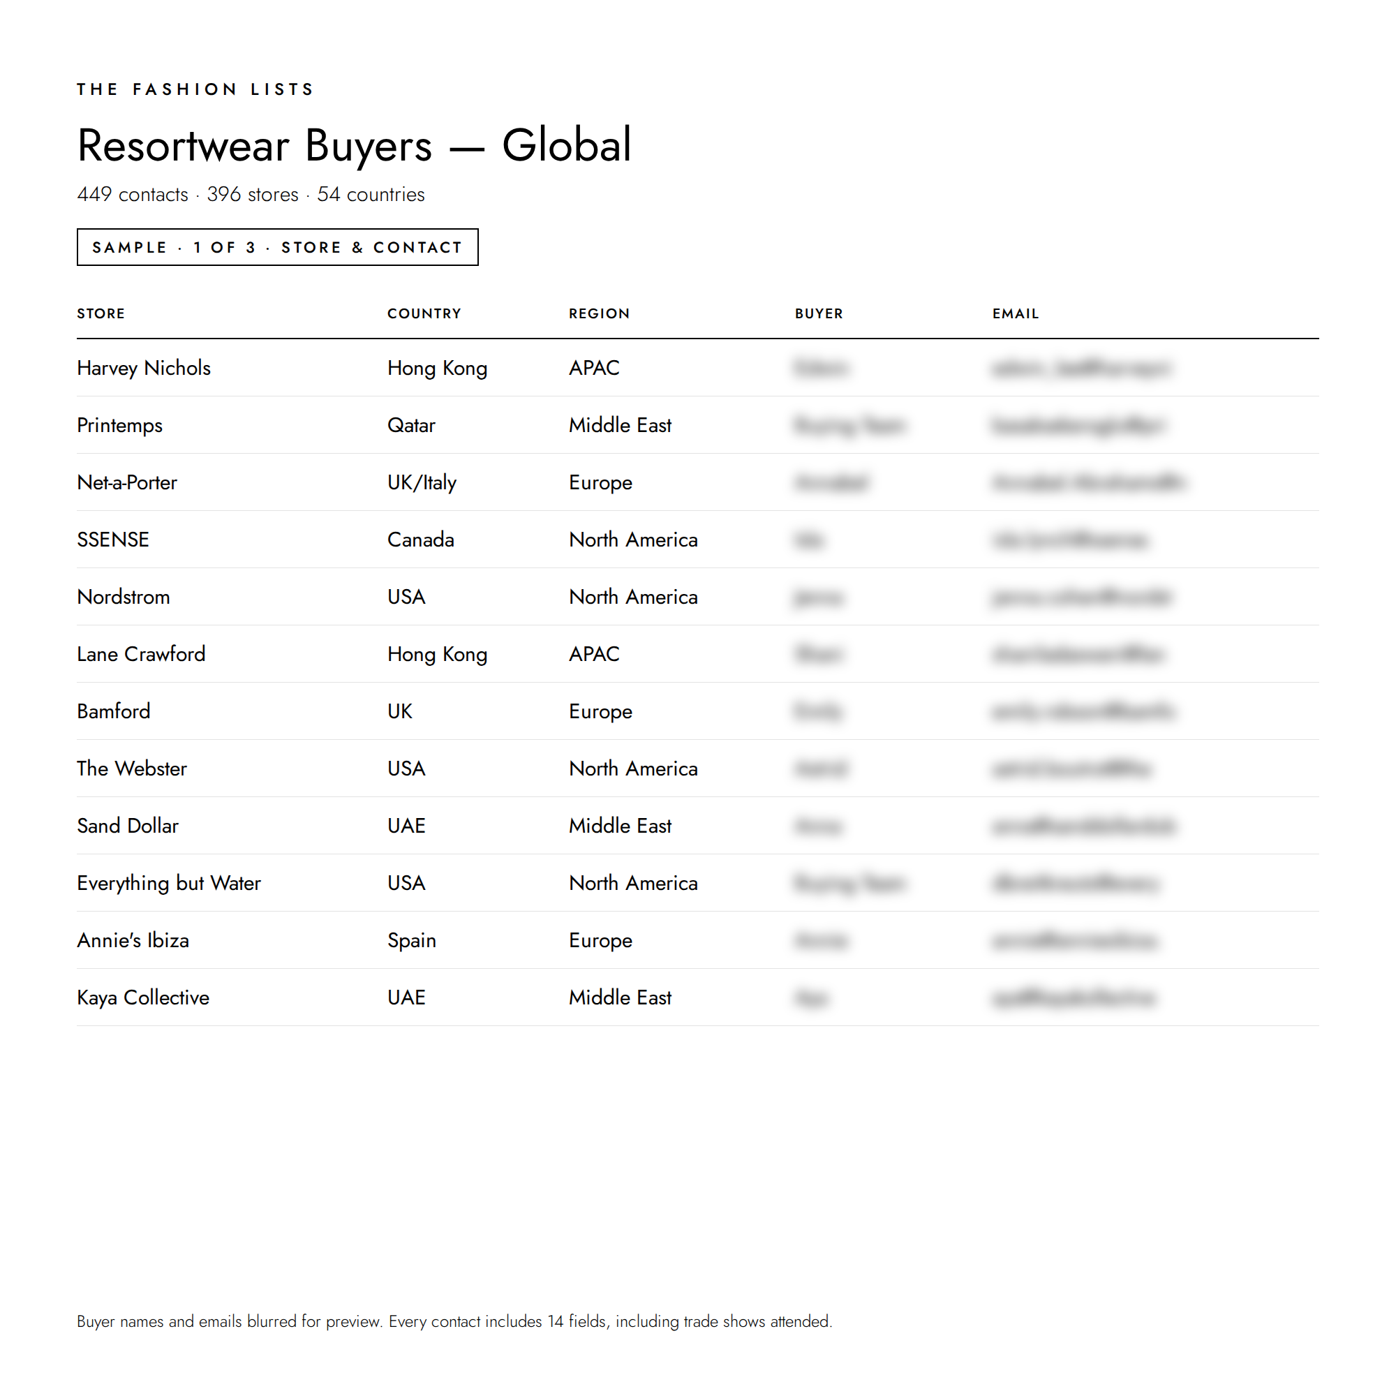The image size is (1396, 1396).
Task: Click 'Europe' region in Bamford row
Action: pos(600,711)
